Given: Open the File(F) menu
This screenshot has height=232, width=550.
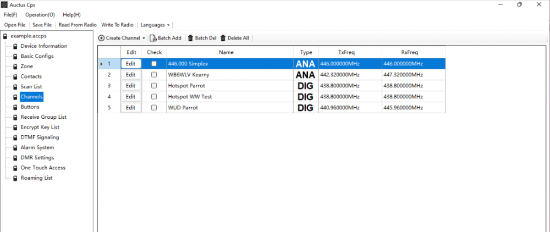Looking at the screenshot, I should pos(10,15).
